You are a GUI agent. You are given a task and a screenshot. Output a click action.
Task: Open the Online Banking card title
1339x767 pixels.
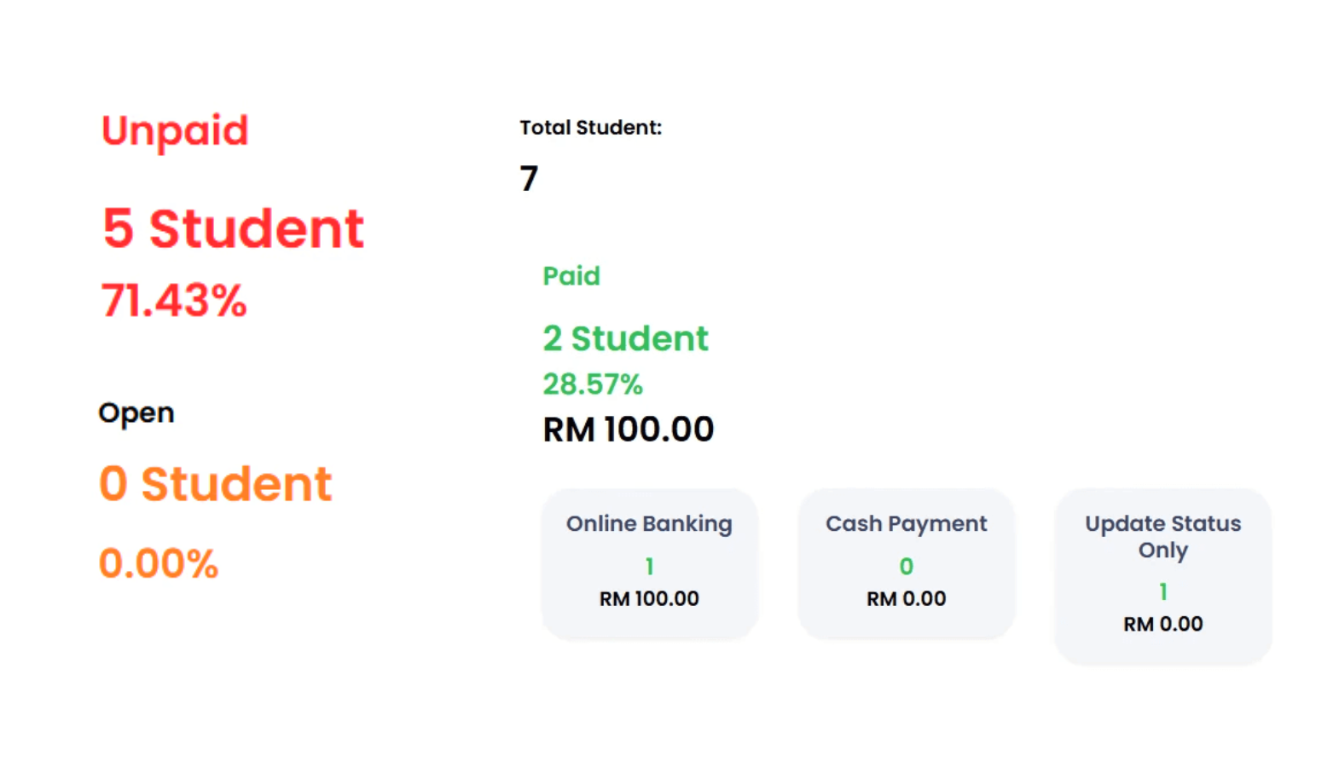pos(649,523)
